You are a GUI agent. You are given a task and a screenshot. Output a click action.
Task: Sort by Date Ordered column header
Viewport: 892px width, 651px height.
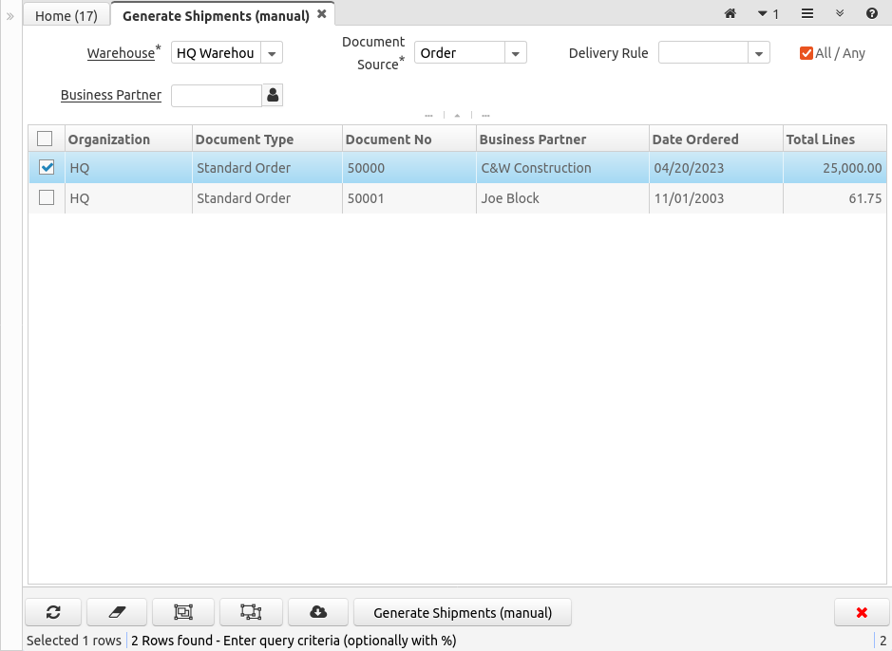[695, 139]
